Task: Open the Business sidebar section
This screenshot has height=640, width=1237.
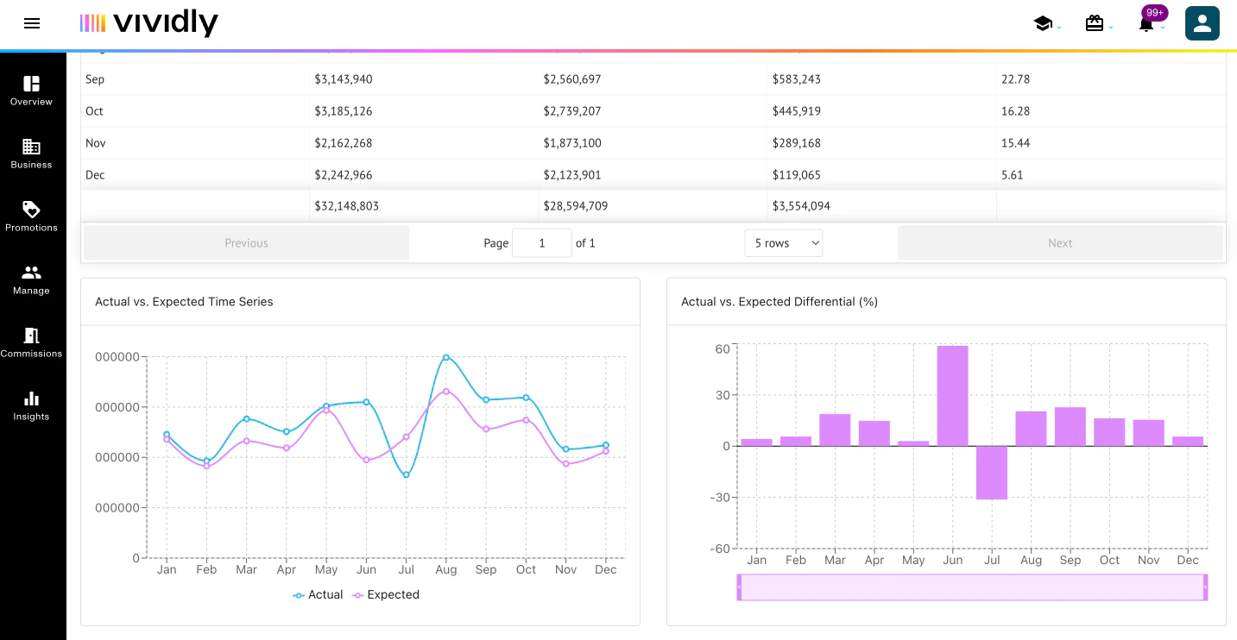Action: [x=32, y=154]
